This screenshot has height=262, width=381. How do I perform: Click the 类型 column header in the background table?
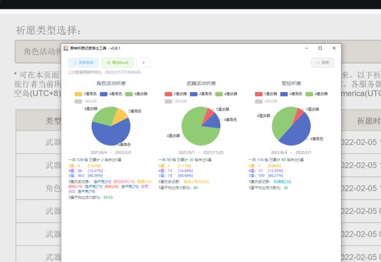(x=53, y=121)
